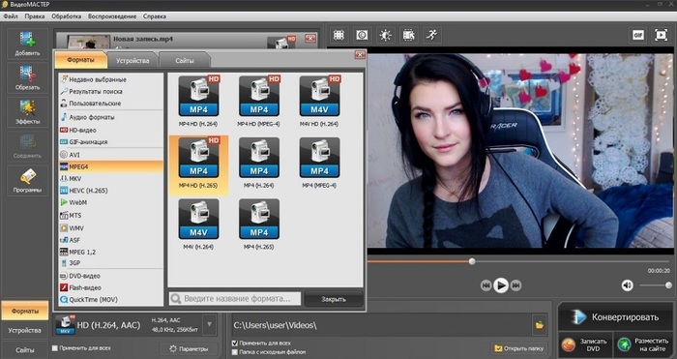Click the Конвертировать button
This screenshot has width=677, height=359.
click(615, 316)
